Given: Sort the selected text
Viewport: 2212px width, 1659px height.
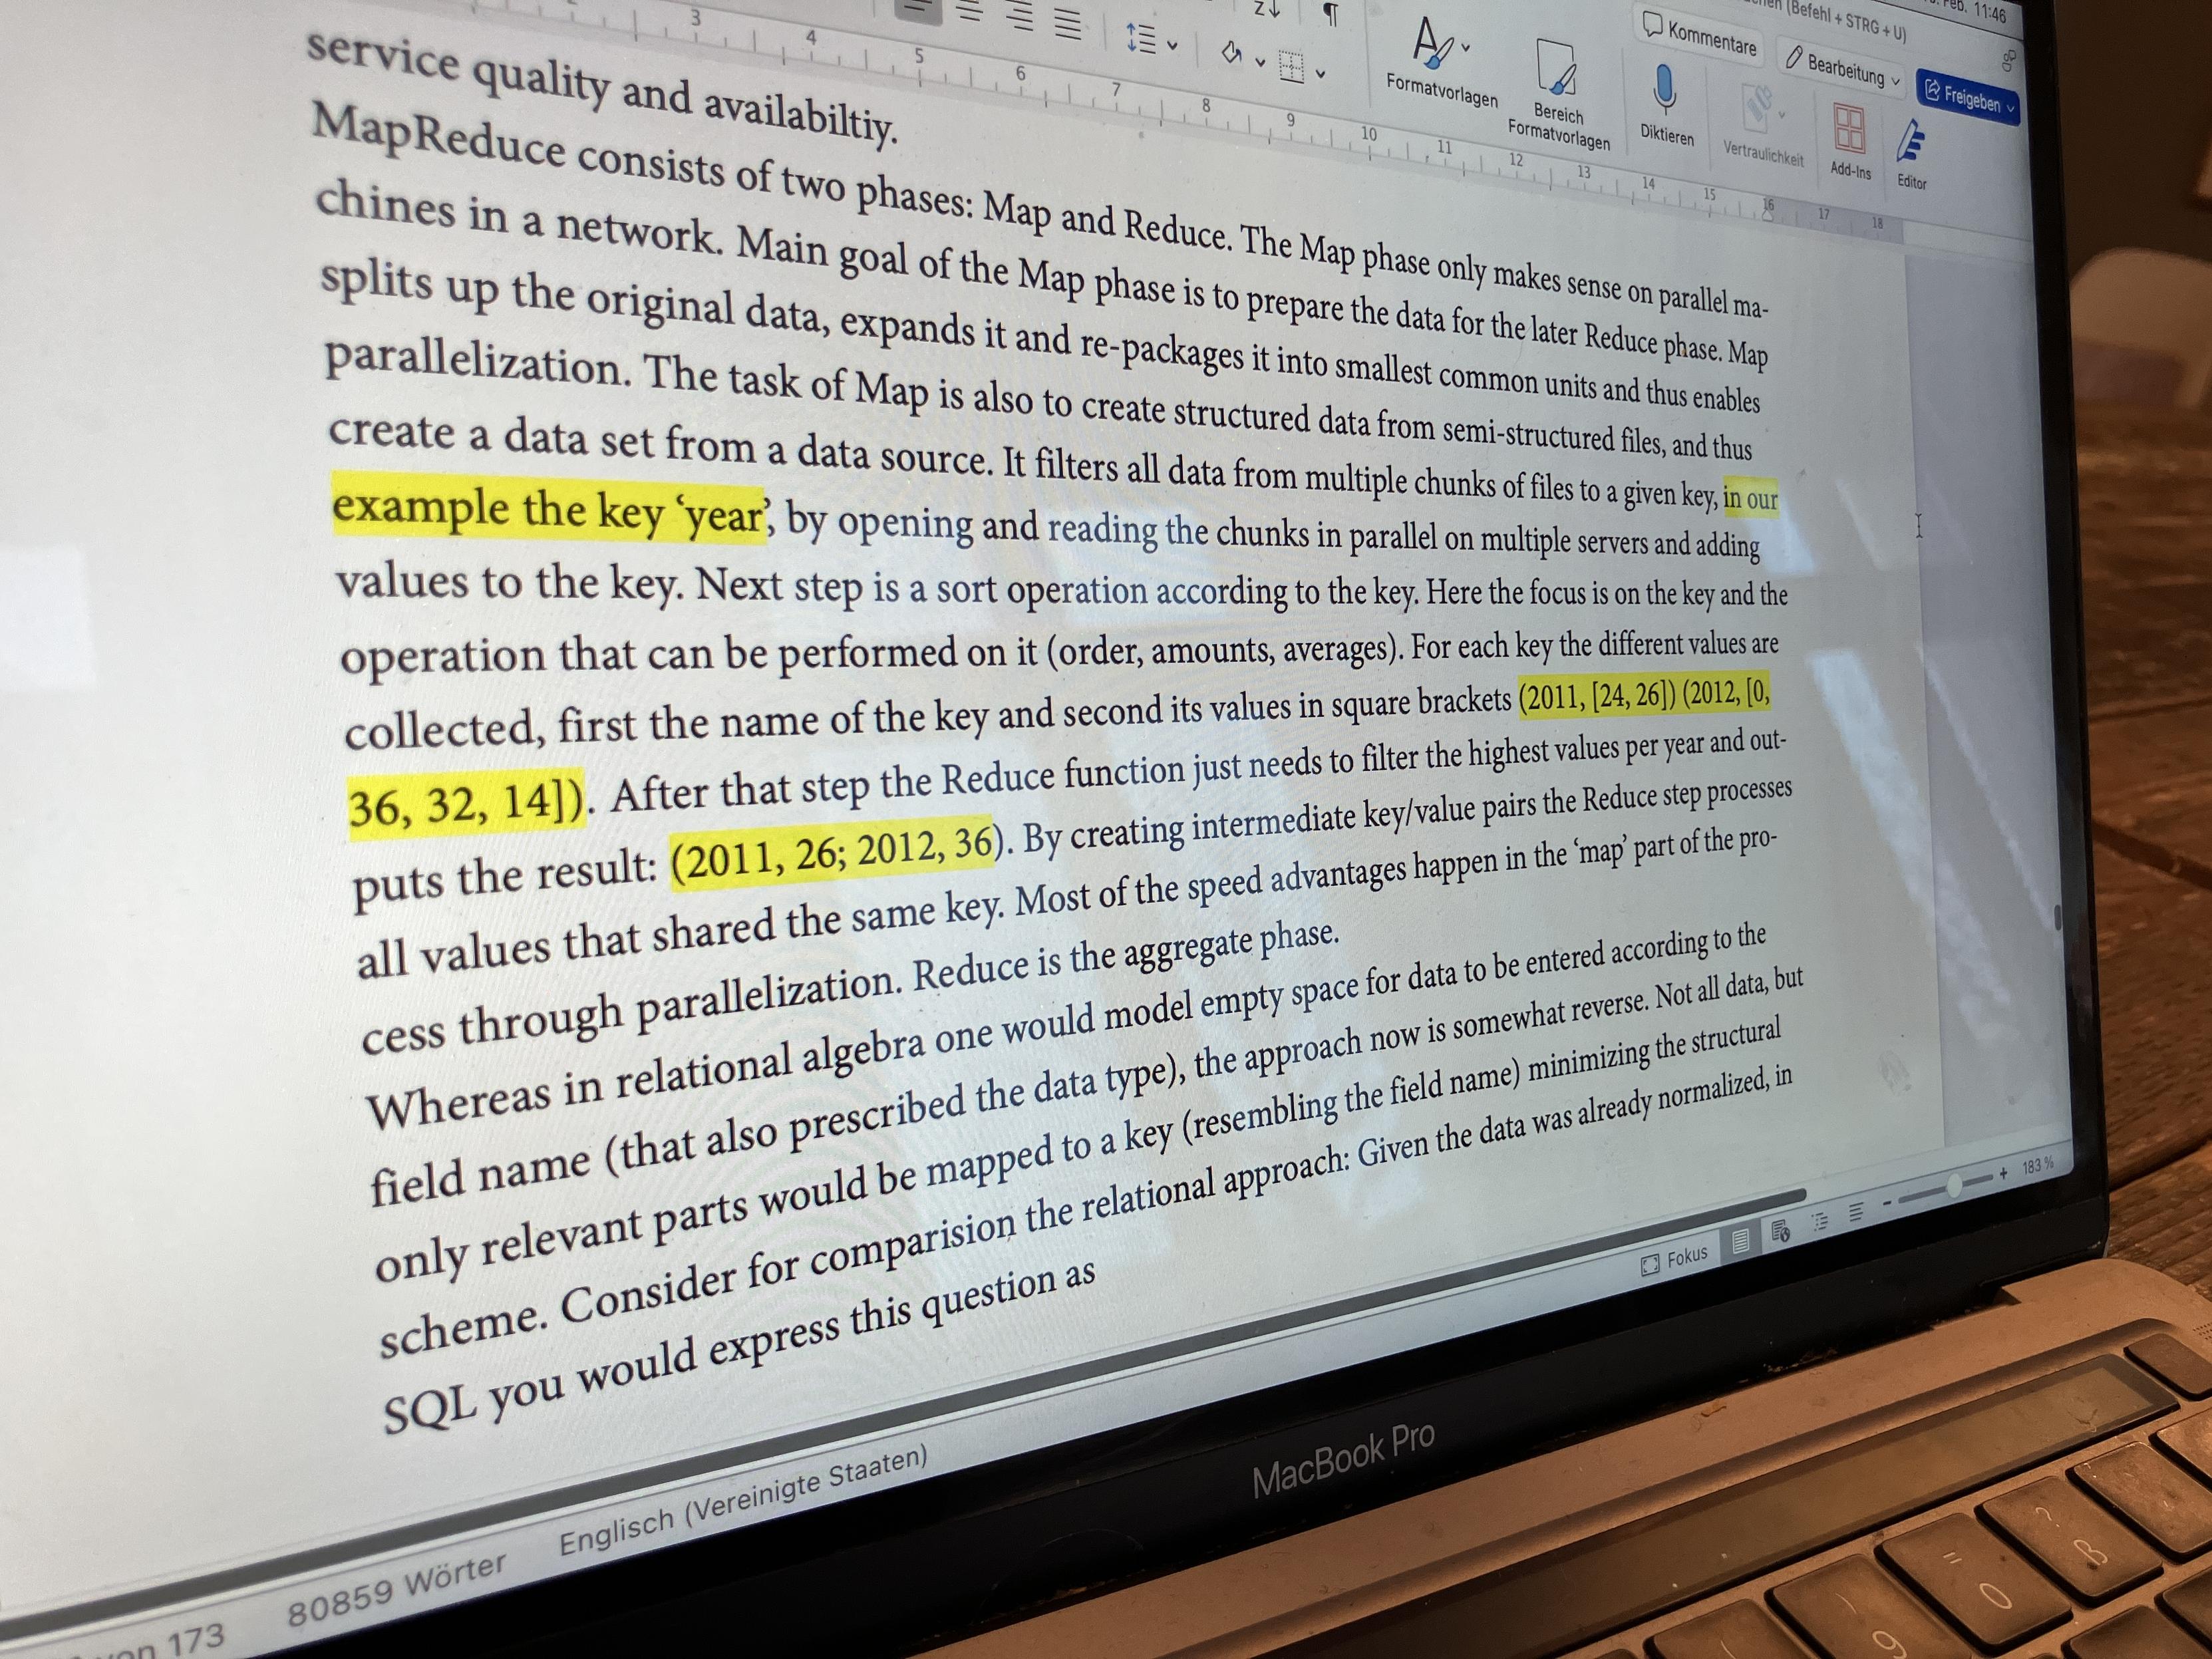Looking at the screenshot, I should 1267,8.
